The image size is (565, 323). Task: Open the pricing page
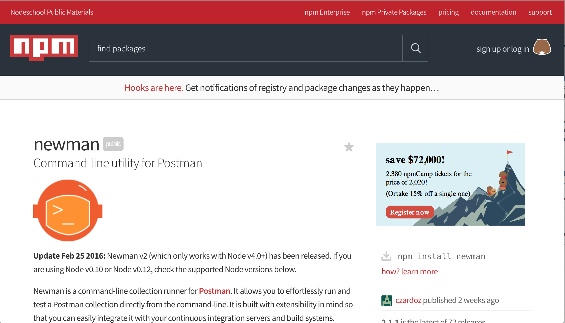(x=448, y=12)
